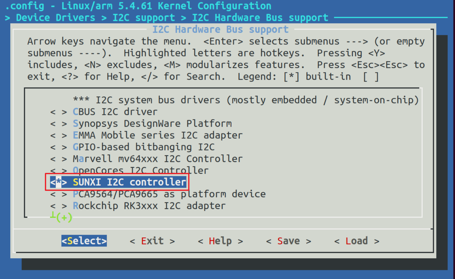Click the green (+) more-items scroll indicator
Viewport: 455px width, 279px height.
[64, 217]
